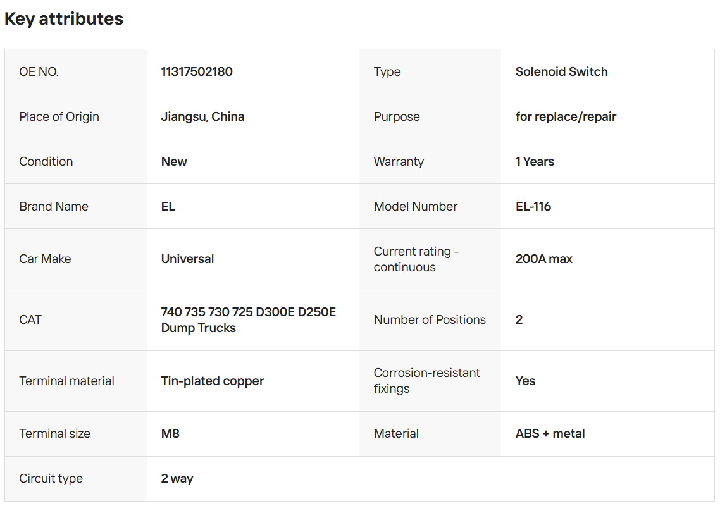The width and height of the screenshot is (720, 506).
Task: Click the Car Make value Universal
Action: [x=187, y=259]
